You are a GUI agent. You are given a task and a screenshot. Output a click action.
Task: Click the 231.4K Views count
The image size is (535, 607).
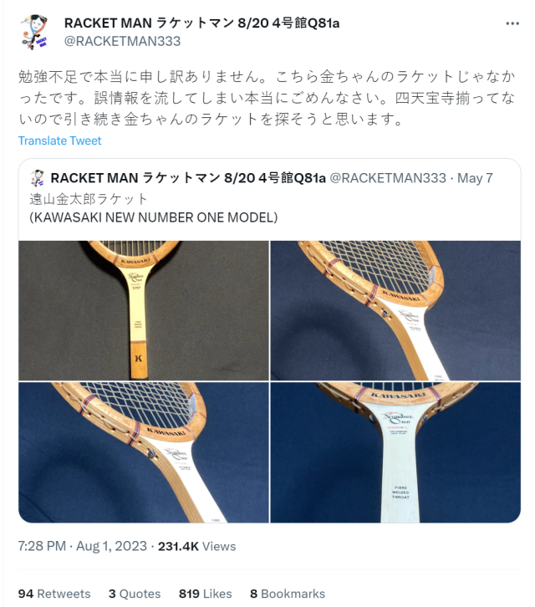[196, 546]
